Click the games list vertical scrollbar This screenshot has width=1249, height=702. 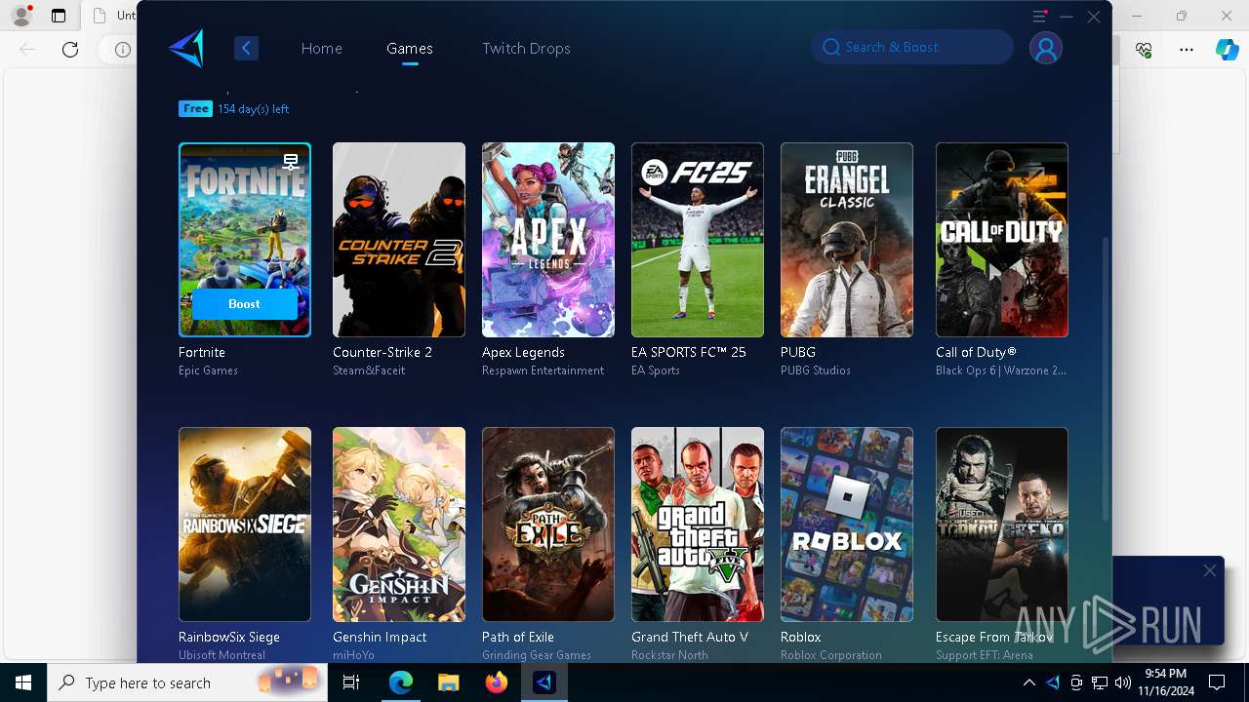(x=1105, y=378)
